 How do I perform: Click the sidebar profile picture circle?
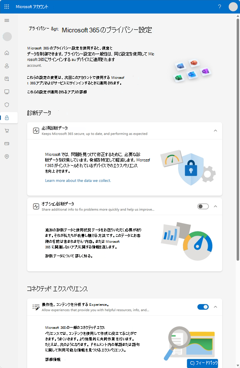tap(7, 37)
